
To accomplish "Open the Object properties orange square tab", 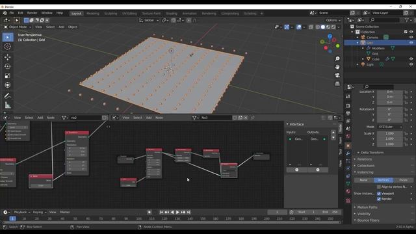I will pos(348,146).
